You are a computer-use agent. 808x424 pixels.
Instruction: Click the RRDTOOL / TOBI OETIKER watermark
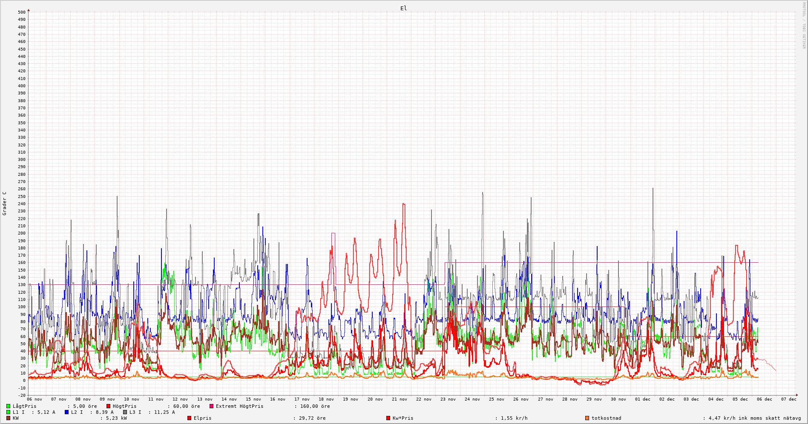[x=804, y=26]
